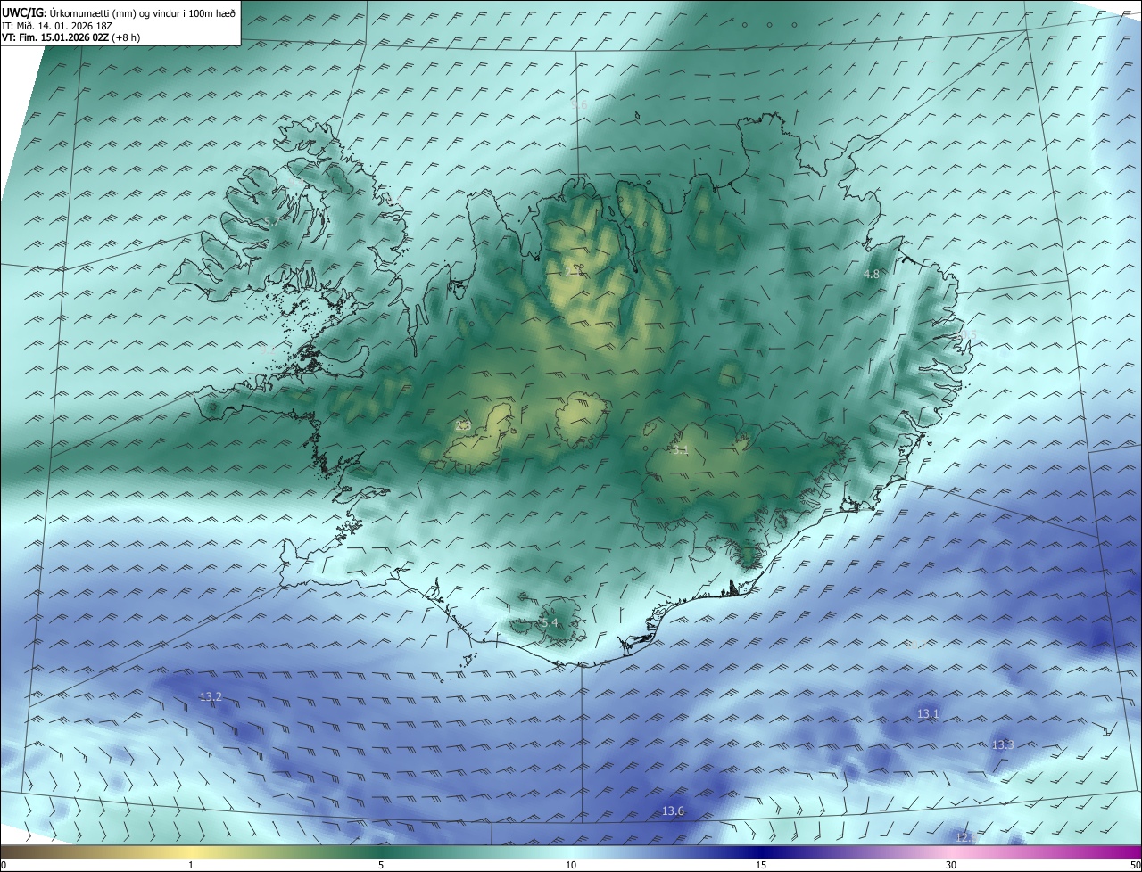The image size is (1142, 872).
Task: Click the 5.4 value label near the south coast
Action: click(x=550, y=622)
